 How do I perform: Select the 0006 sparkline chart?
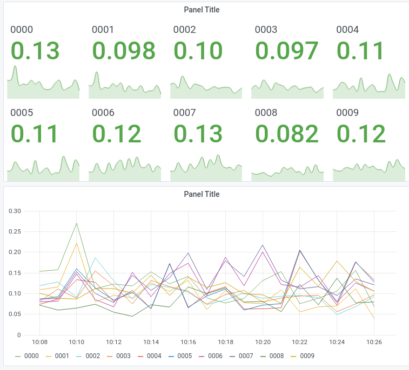coord(125,169)
